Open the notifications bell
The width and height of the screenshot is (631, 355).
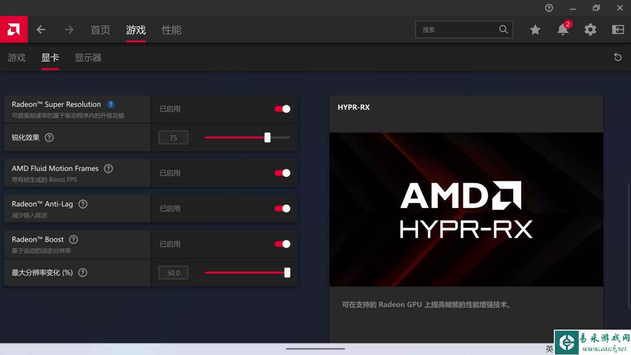click(563, 30)
